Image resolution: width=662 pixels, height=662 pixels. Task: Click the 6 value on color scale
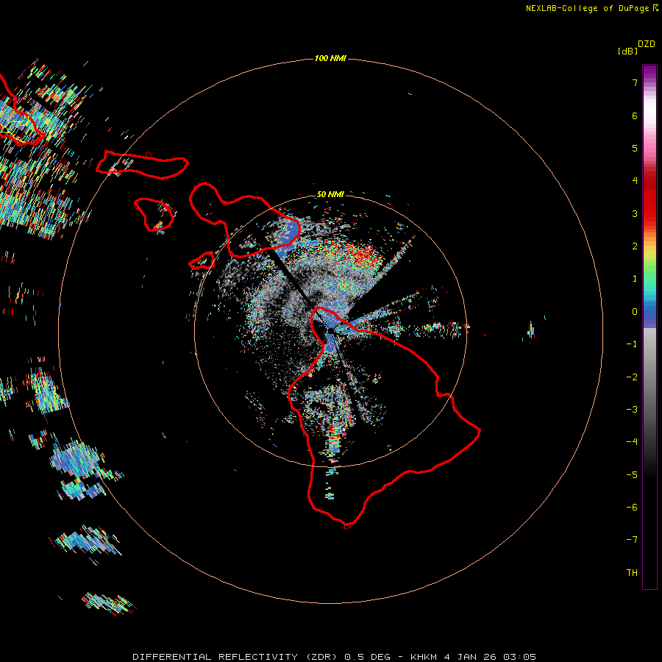coord(635,115)
